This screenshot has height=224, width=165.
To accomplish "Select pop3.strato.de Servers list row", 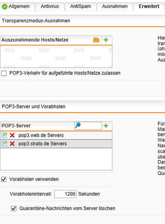I will click(56, 144).
